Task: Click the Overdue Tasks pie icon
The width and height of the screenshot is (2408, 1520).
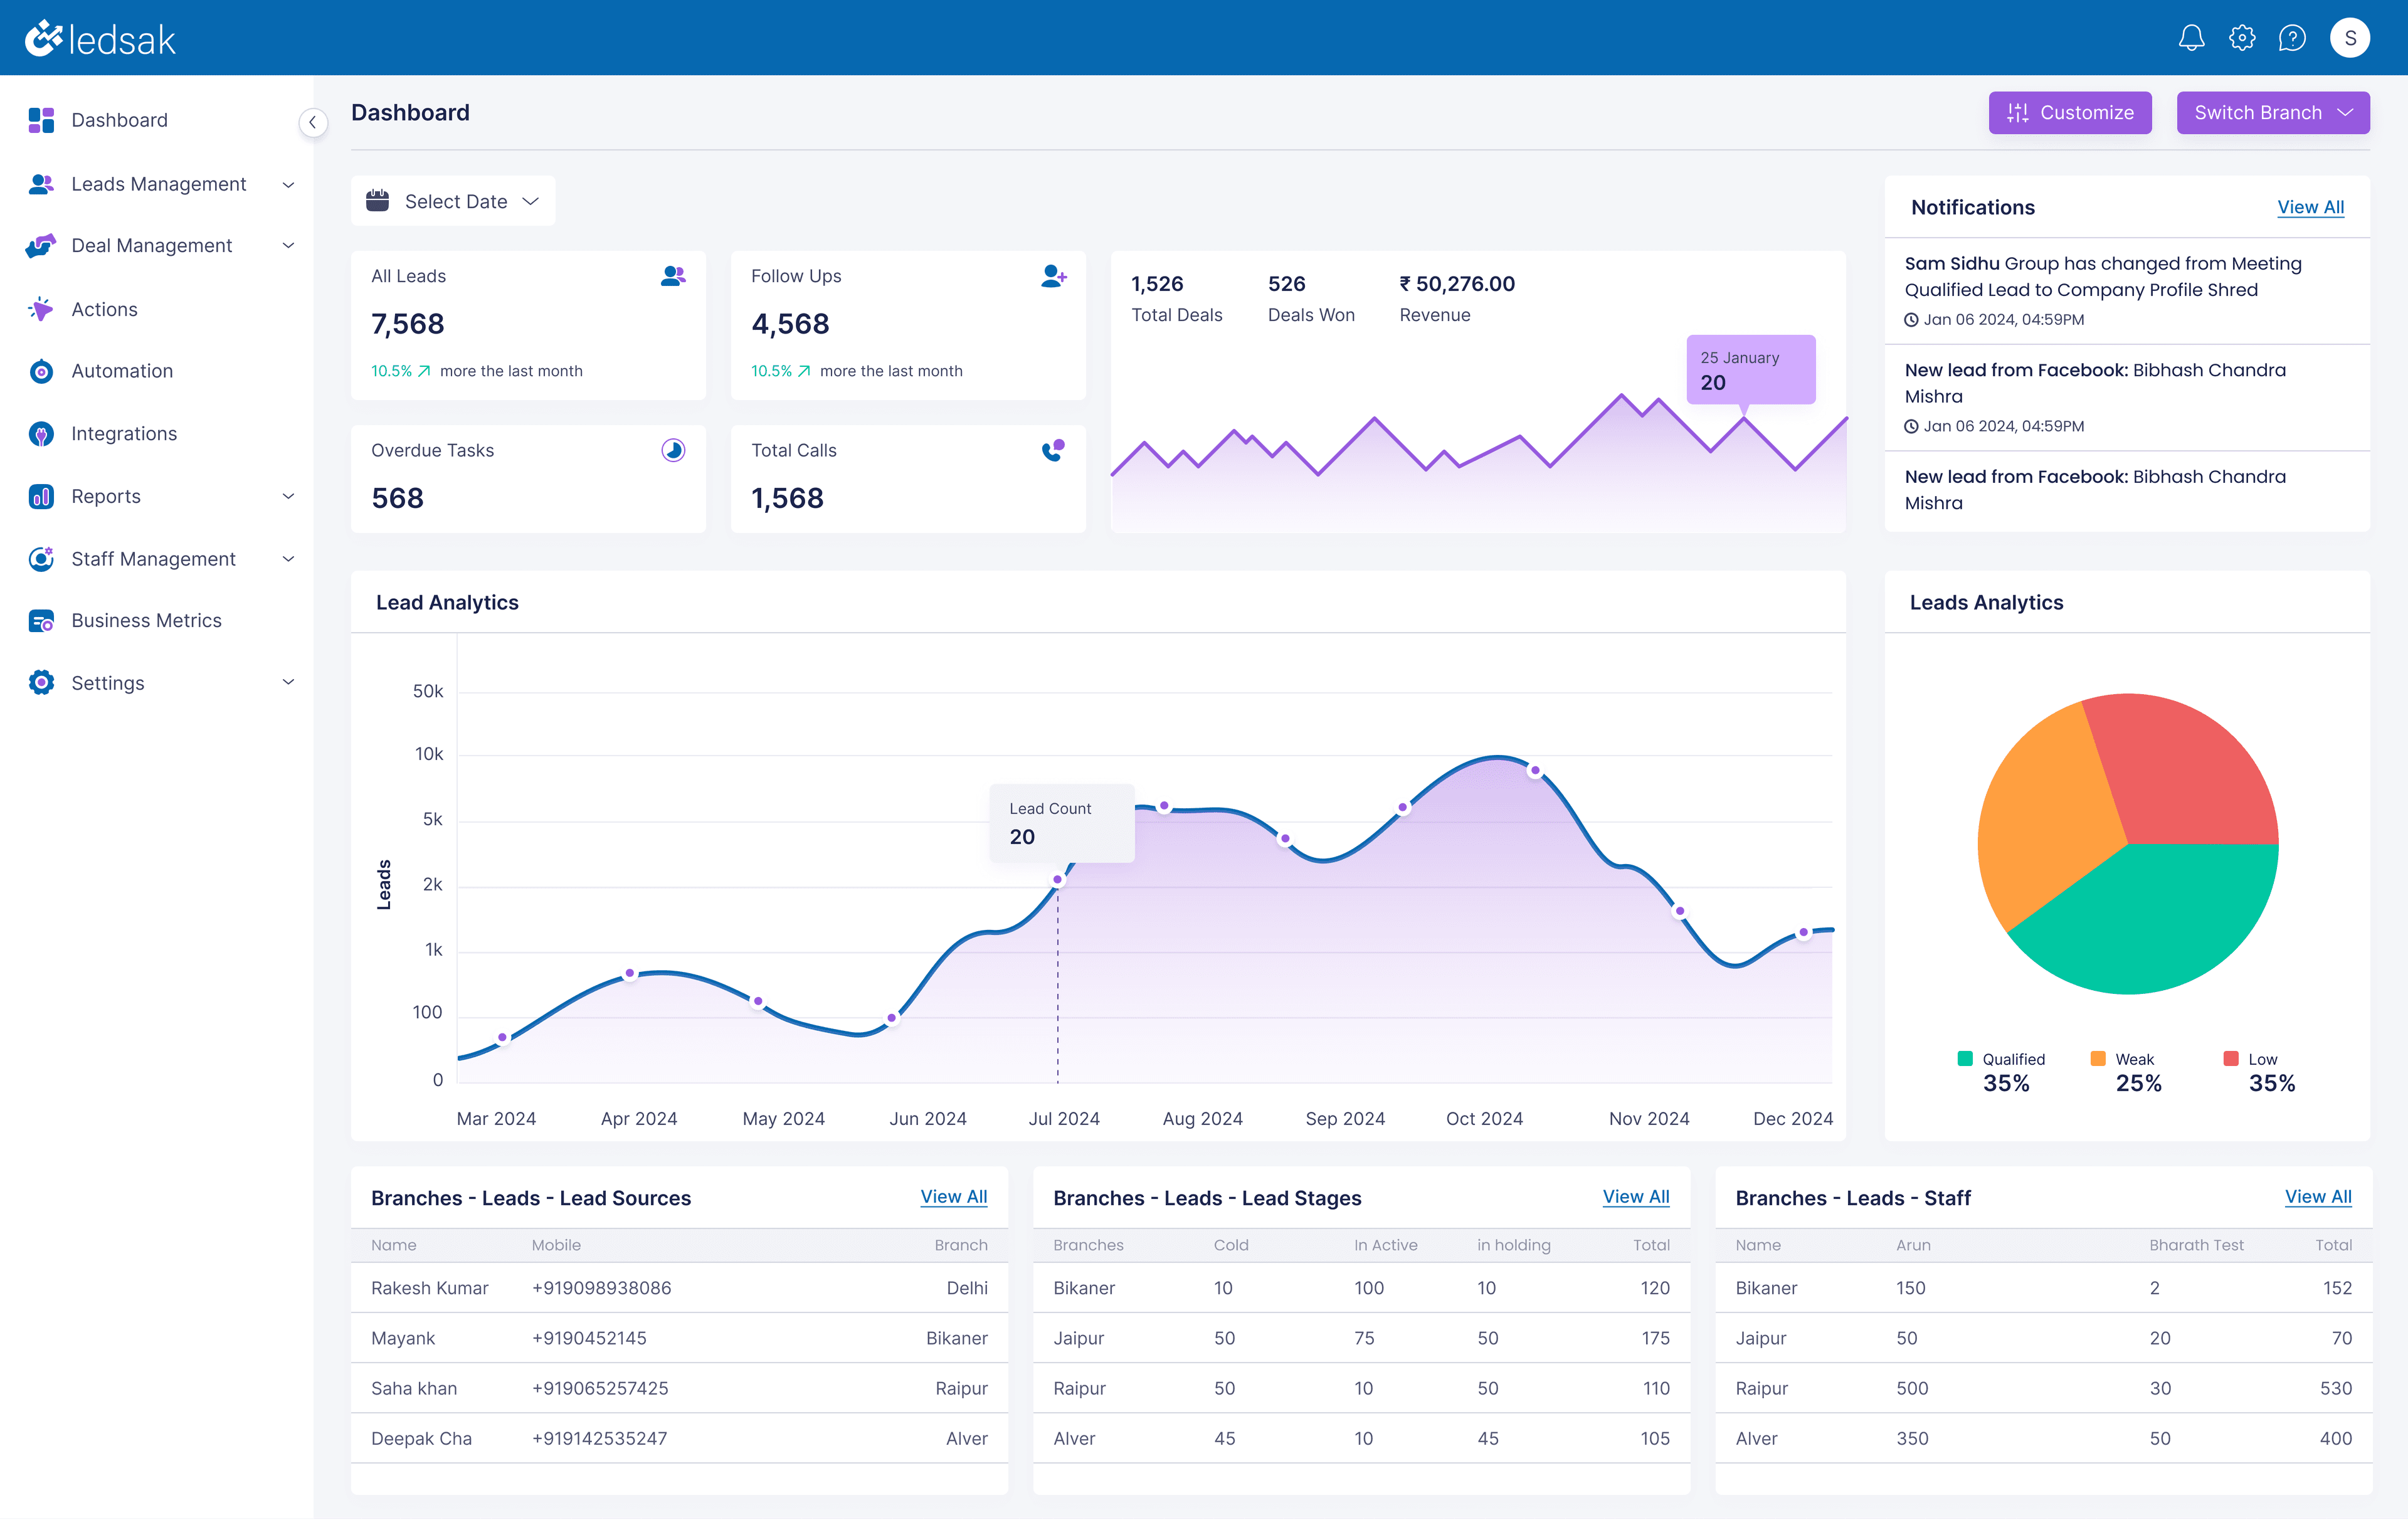Action: [x=673, y=450]
